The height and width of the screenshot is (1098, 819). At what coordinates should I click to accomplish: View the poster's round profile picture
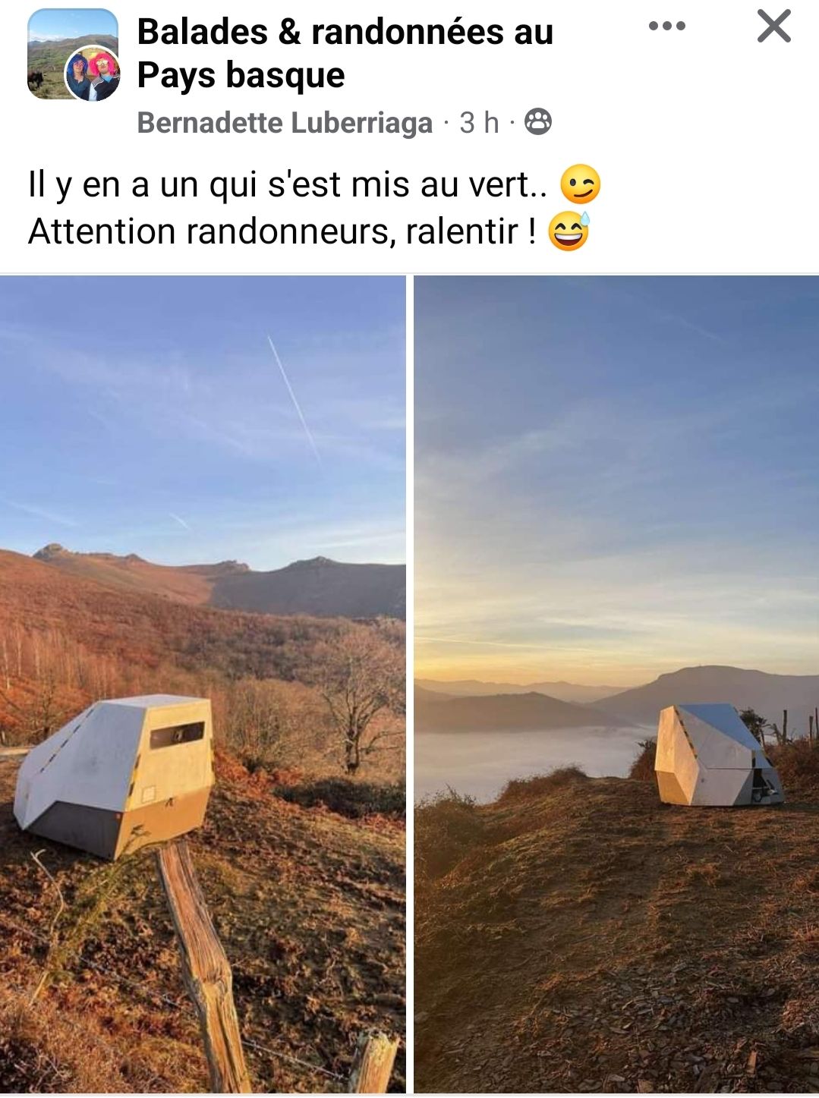coord(93,74)
